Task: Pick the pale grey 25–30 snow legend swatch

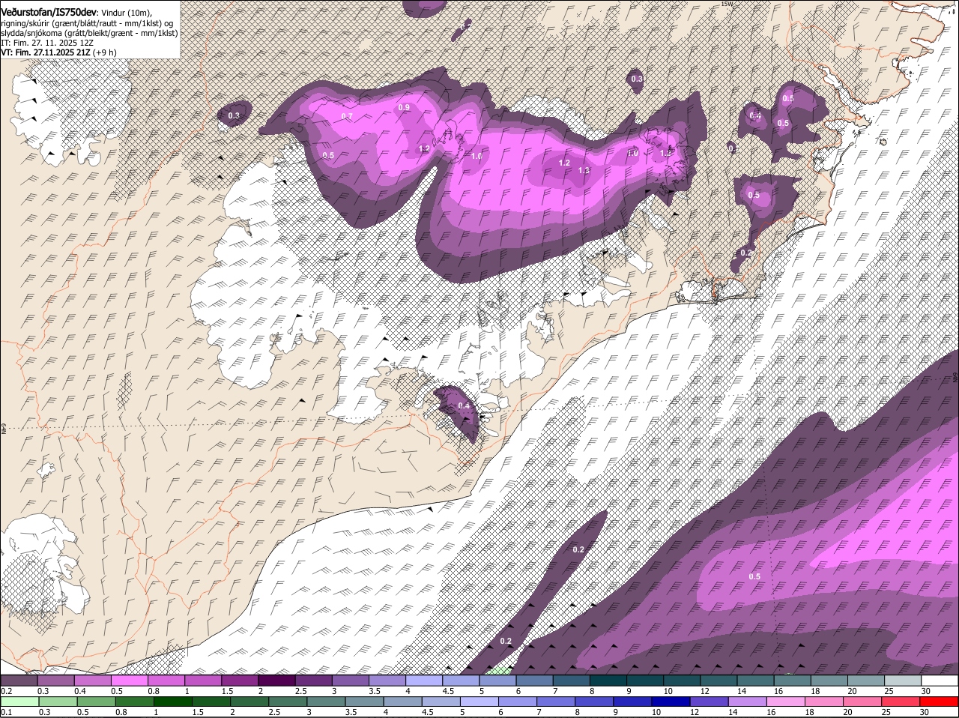Action: pyautogui.click(x=903, y=681)
